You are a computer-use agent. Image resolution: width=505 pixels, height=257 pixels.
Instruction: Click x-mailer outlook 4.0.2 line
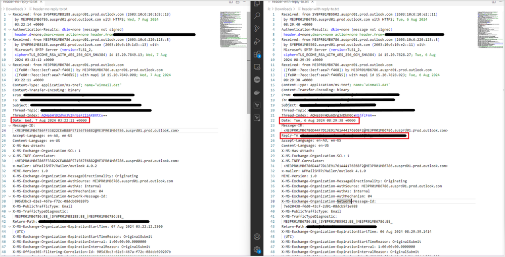[55, 166]
